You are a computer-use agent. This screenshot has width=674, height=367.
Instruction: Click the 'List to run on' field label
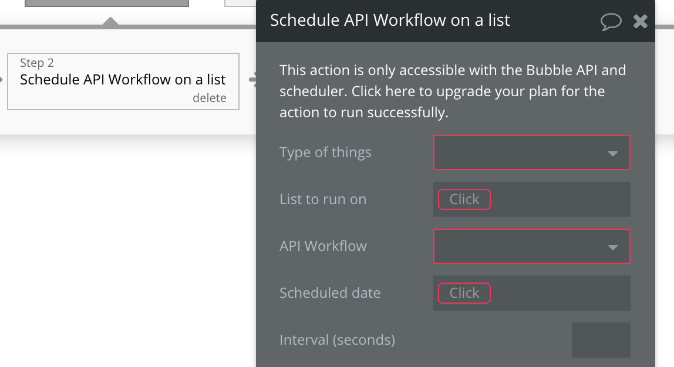(x=323, y=199)
